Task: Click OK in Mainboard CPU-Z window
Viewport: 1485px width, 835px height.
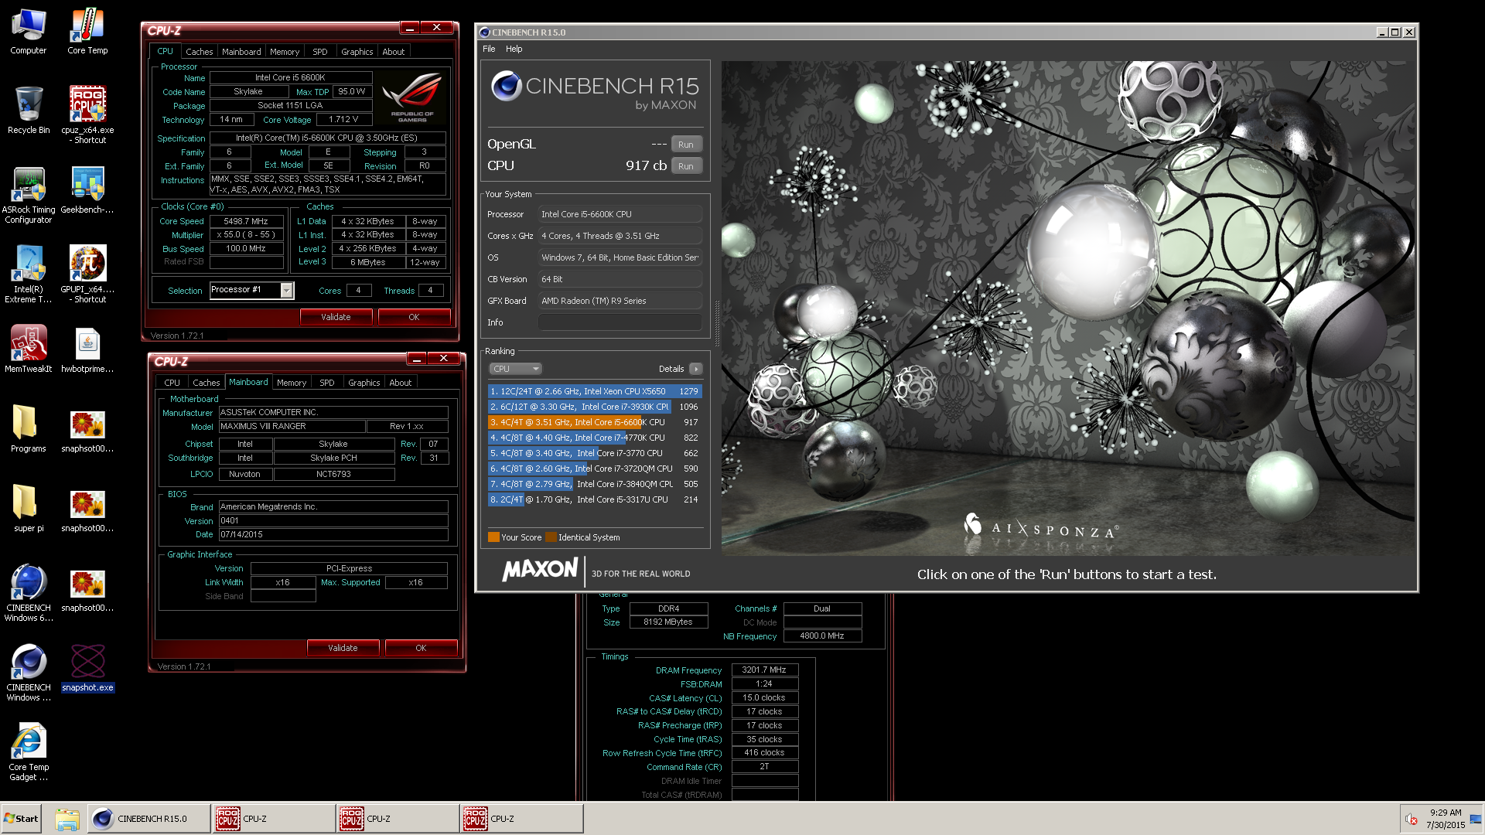Action: click(421, 648)
